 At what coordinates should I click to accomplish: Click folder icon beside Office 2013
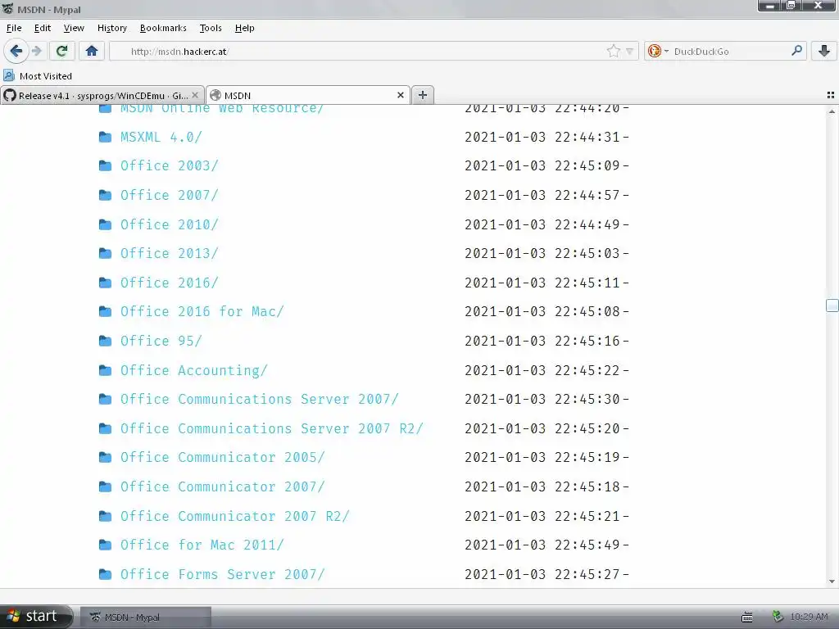106,253
